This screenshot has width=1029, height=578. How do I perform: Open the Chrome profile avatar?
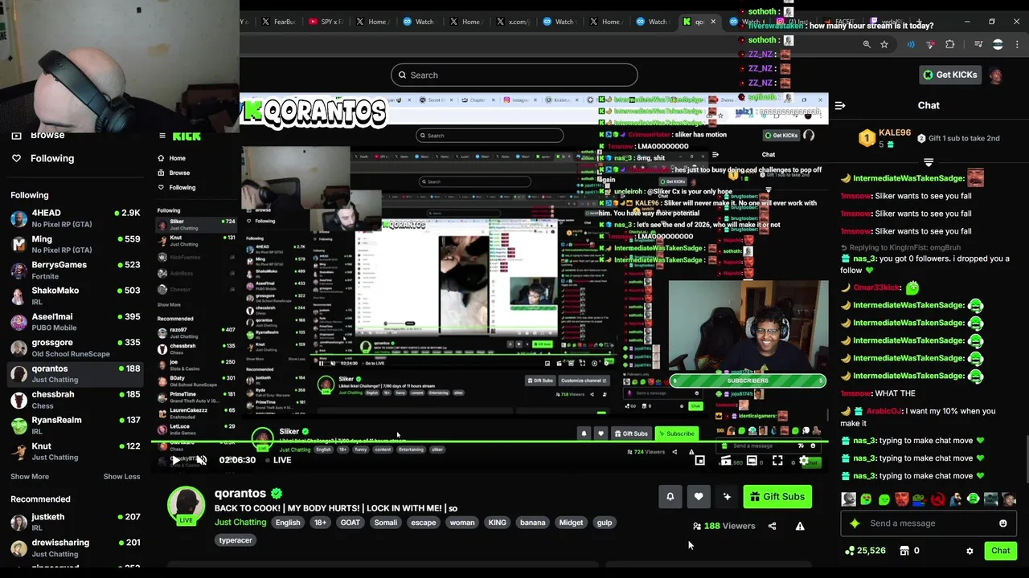pyautogui.click(x=998, y=45)
